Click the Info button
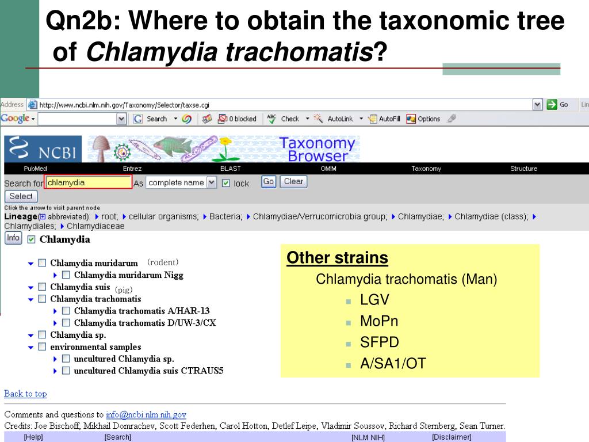 [13, 238]
